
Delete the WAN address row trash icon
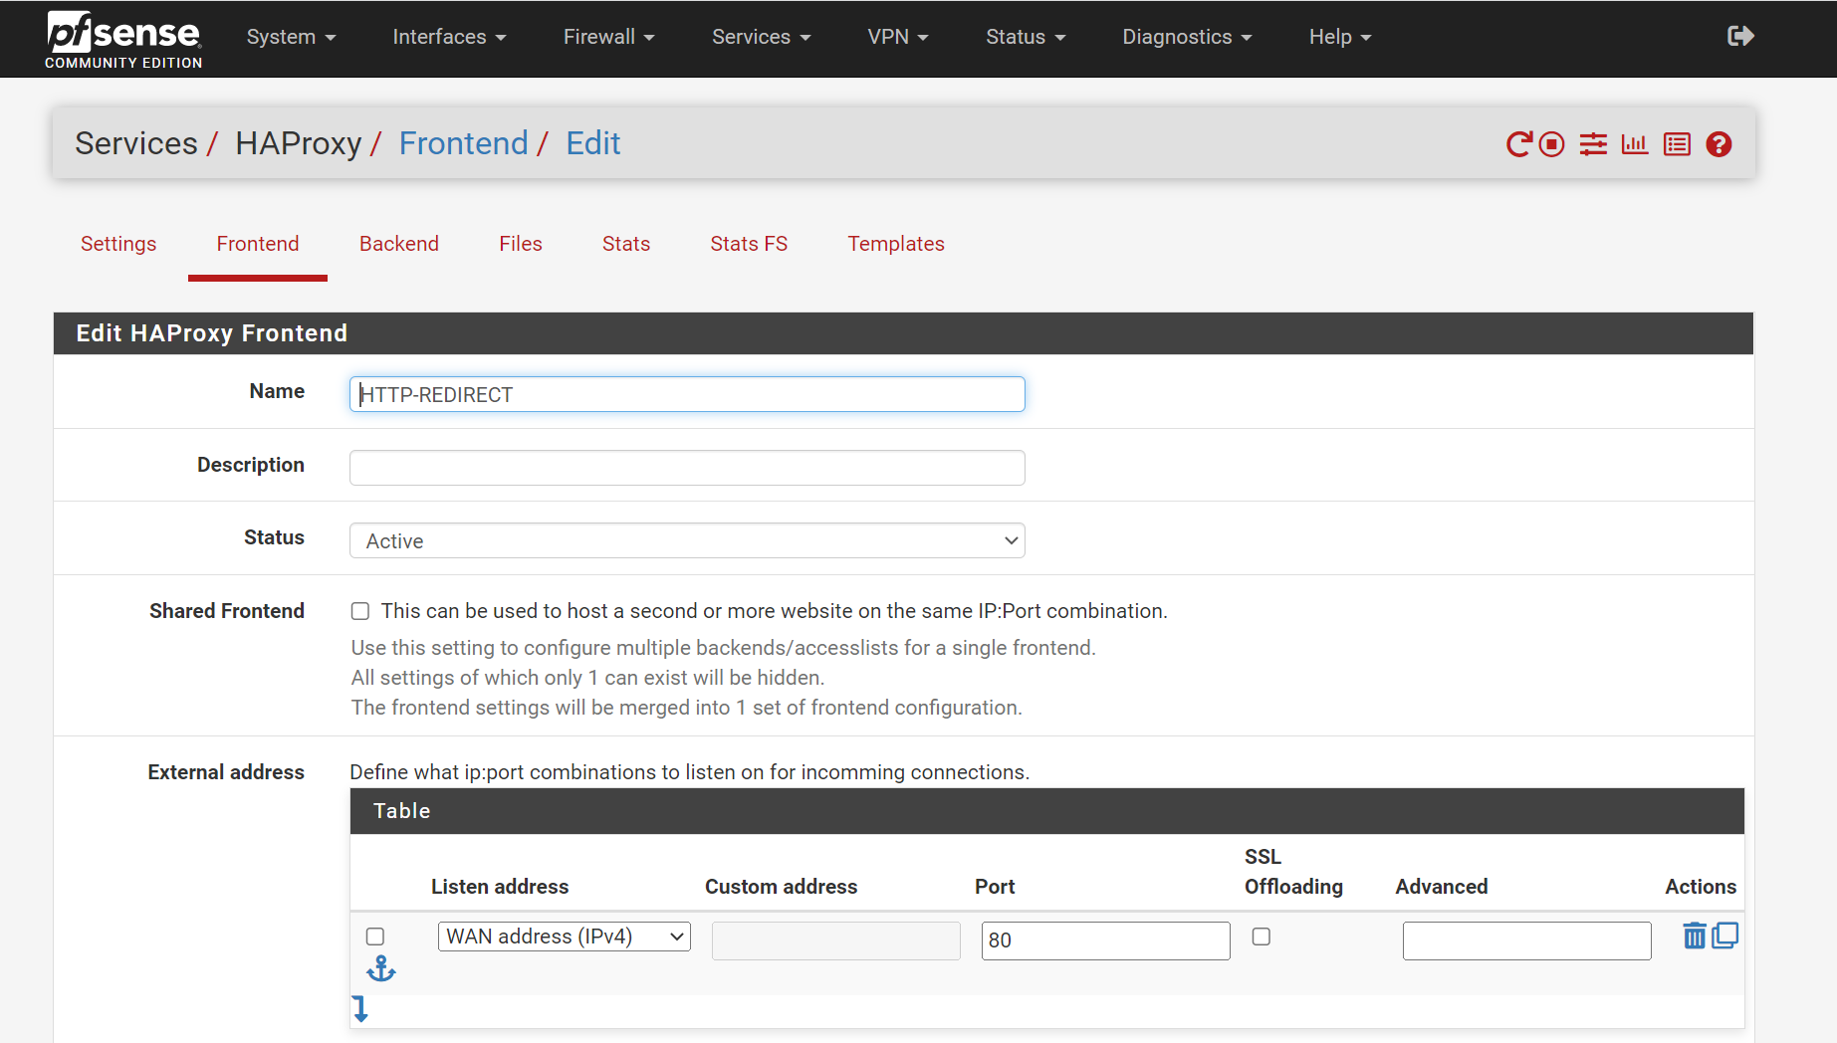[x=1694, y=936]
